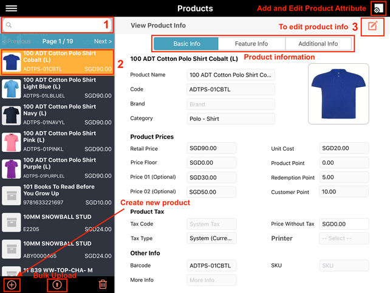390x293 pixels.
Task: Click the light blue polo shirt thumbnail
Action: point(12,89)
